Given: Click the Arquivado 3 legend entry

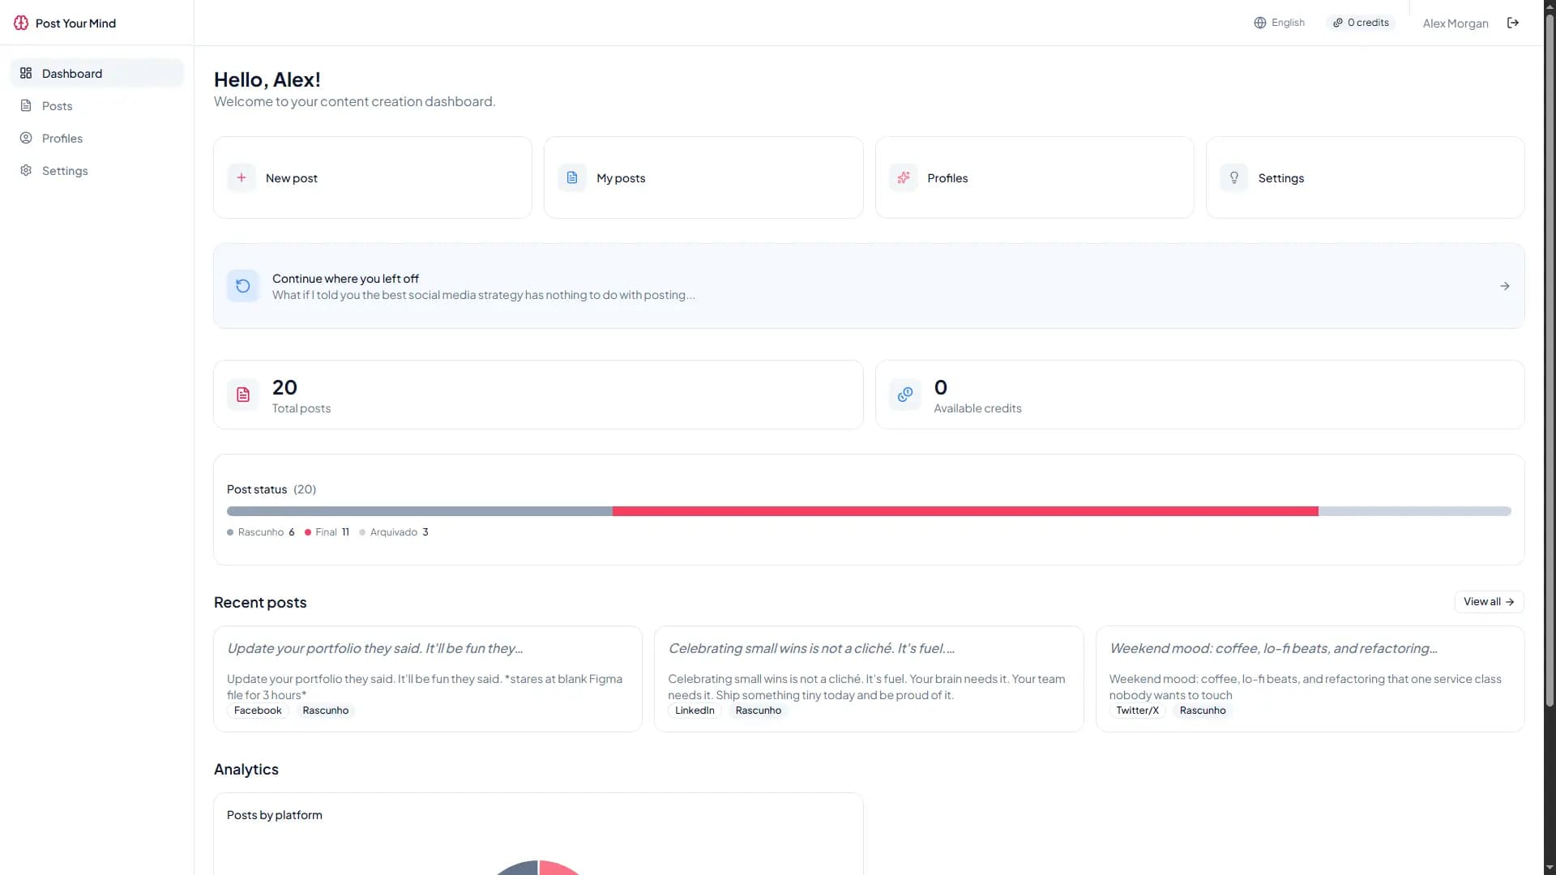Looking at the screenshot, I should point(394,532).
